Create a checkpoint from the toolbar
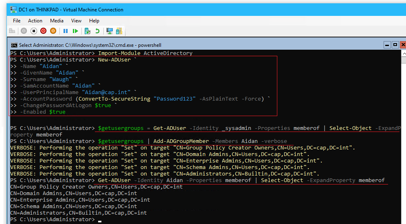This screenshot has height=224, width=406. 88,31
